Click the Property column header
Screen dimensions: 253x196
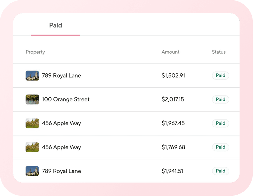coord(35,52)
